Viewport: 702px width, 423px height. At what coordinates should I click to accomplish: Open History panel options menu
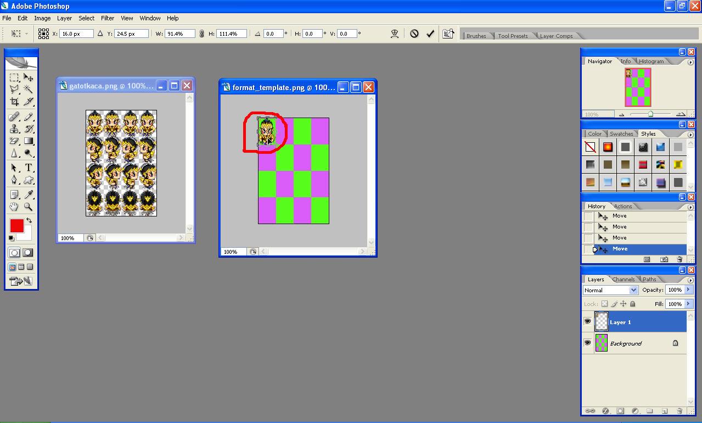click(690, 207)
